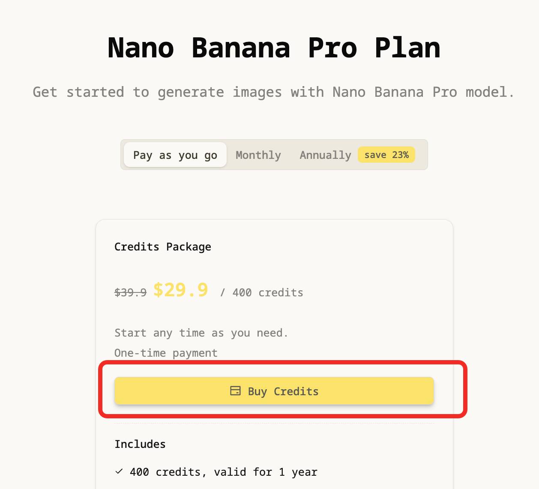This screenshot has width=539, height=489.
Task: Click Start any time as you need text
Action: pyautogui.click(x=201, y=333)
